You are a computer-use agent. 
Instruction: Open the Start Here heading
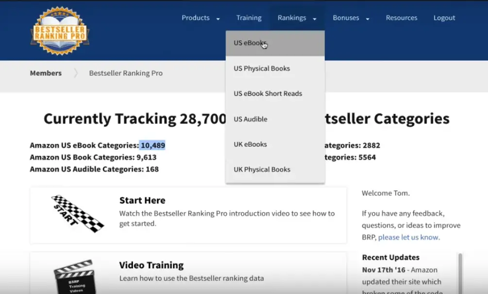(142, 200)
